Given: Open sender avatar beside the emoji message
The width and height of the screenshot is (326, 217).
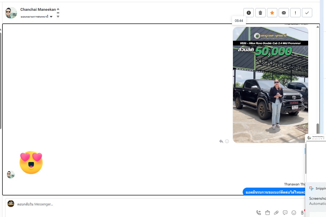Looking at the screenshot, I should pos(11,174).
